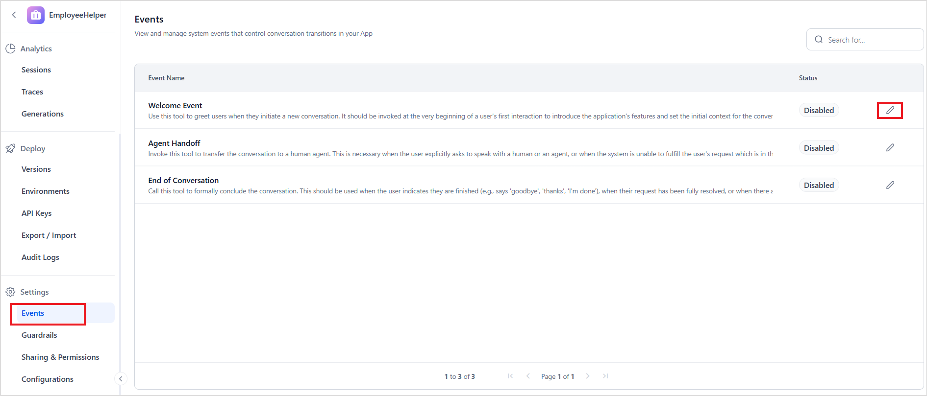Image resolution: width=927 pixels, height=396 pixels.
Task: Click the Settings gear icon
Action: tap(10, 292)
